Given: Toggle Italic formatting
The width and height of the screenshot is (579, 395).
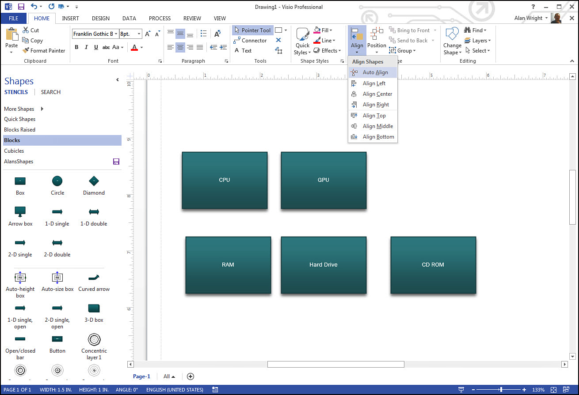Looking at the screenshot, I should point(86,47).
